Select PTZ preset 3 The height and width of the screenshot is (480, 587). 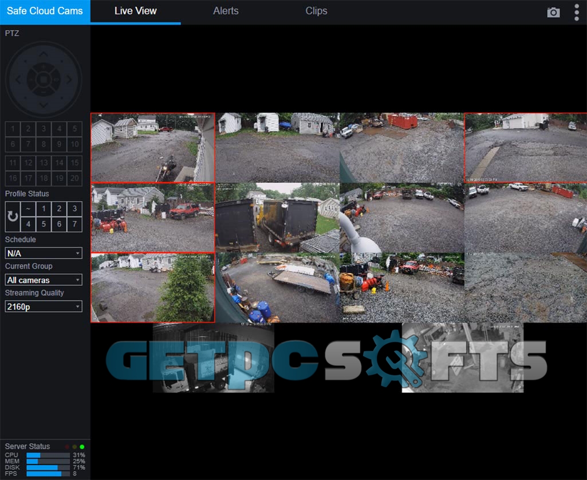[x=44, y=129]
